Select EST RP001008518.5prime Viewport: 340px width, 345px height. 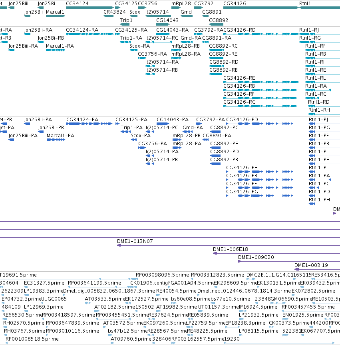(32, 339)
